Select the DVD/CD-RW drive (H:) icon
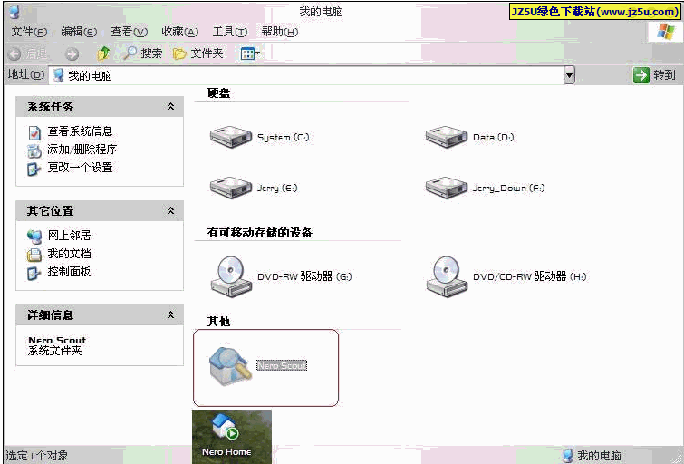This screenshot has height=464, width=684. [447, 276]
